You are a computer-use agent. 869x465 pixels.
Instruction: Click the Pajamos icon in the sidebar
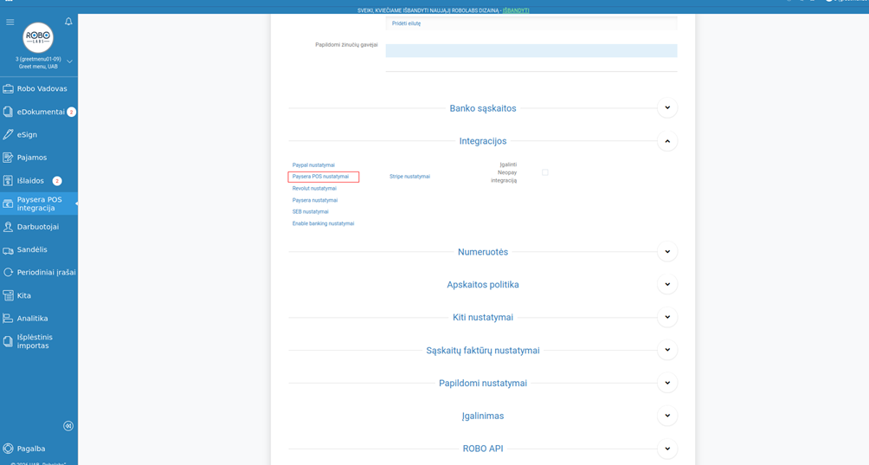(x=8, y=158)
